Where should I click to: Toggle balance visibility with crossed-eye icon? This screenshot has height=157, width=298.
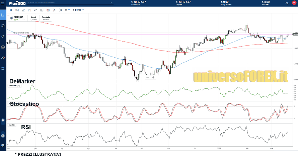point(287,3)
